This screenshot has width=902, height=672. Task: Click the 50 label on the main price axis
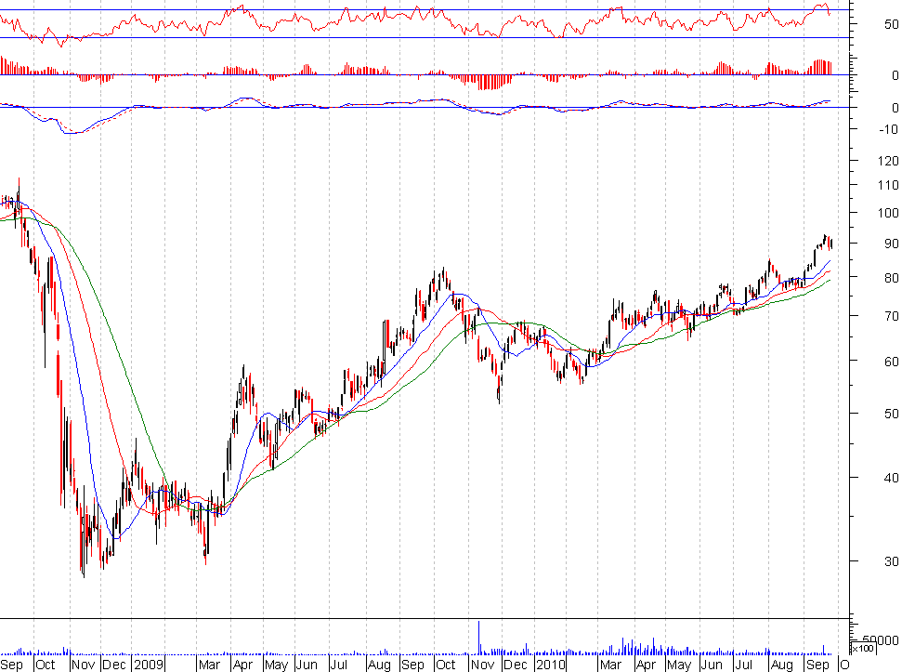(x=892, y=414)
